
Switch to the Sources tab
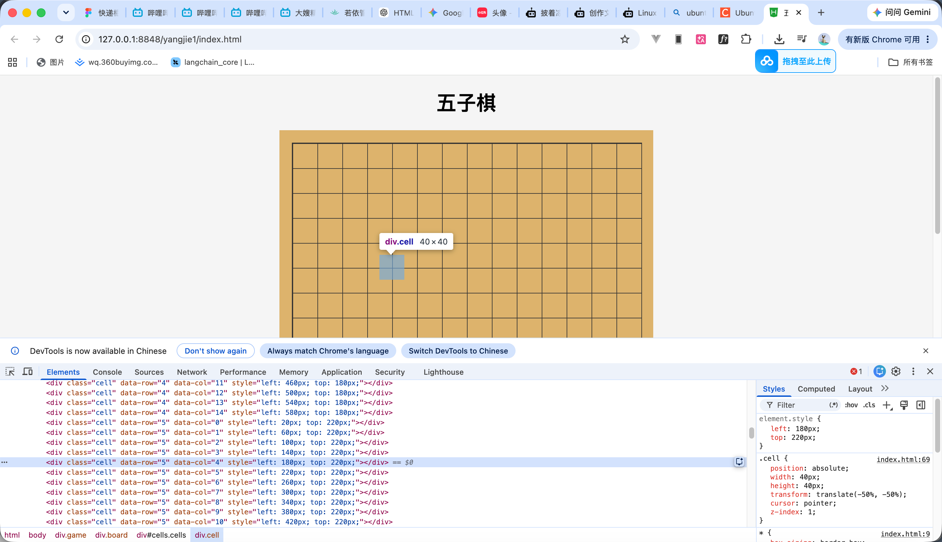click(149, 372)
